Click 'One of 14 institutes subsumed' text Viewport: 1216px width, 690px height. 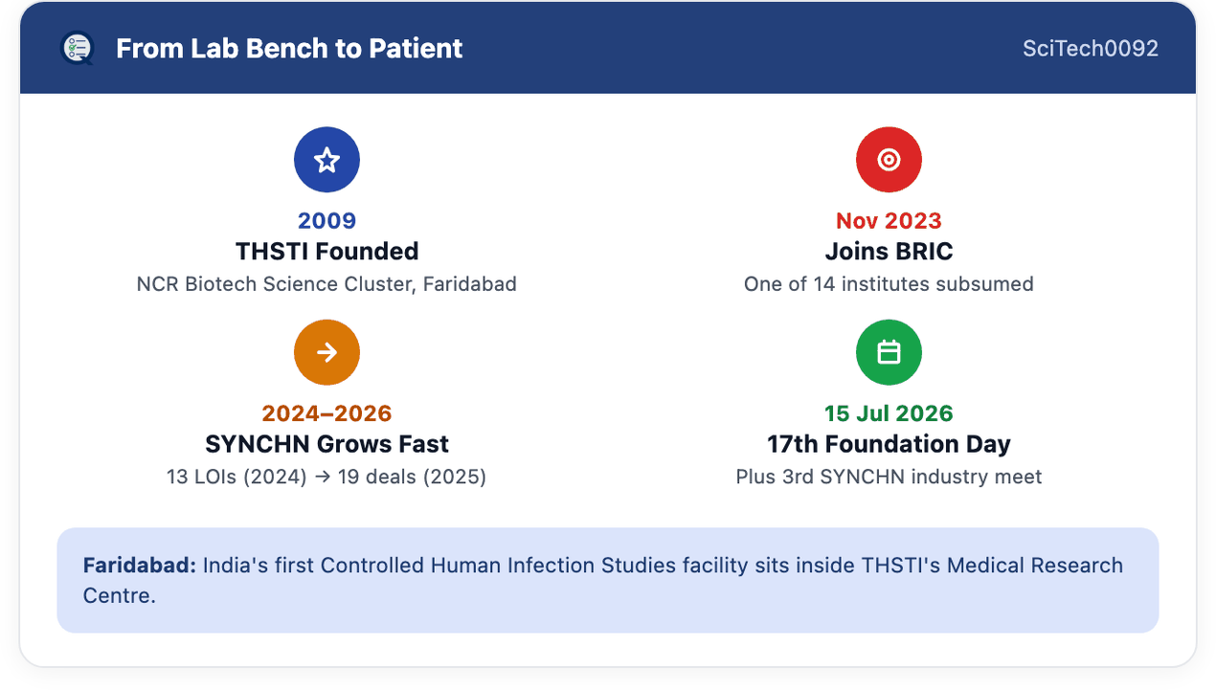pos(889,284)
